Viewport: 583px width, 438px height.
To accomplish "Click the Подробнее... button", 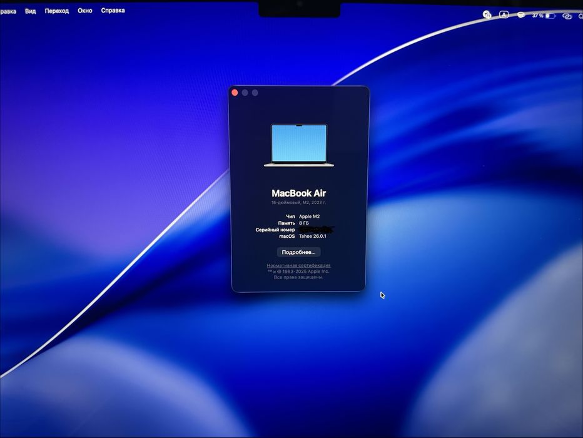I will click(298, 252).
